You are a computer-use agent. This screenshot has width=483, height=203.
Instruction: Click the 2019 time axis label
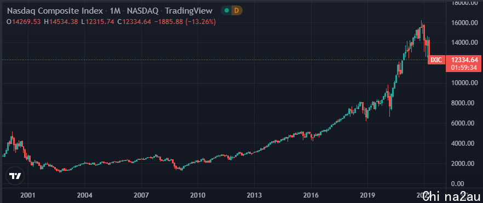click(x=367, y=195)
